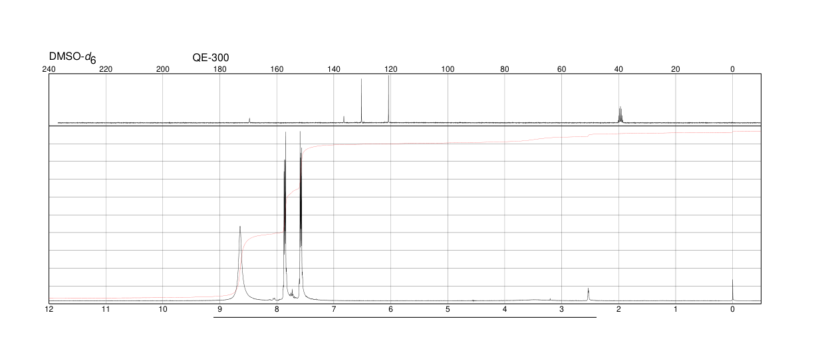
Task: Click the 10 ppm tick on proton axis
Action: click(x=163, y=309)
